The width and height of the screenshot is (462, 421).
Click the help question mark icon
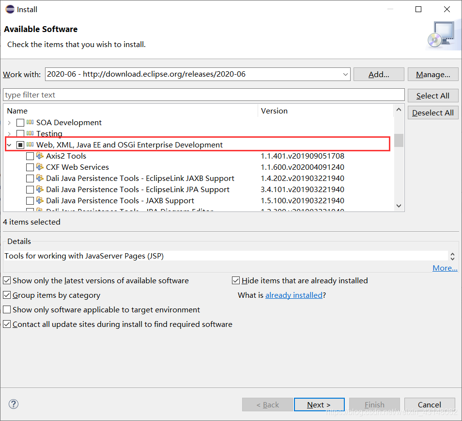13,404
